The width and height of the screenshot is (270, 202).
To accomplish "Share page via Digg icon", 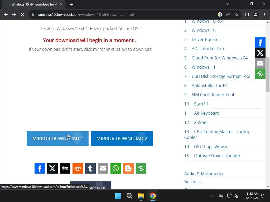I will point(65,168).
